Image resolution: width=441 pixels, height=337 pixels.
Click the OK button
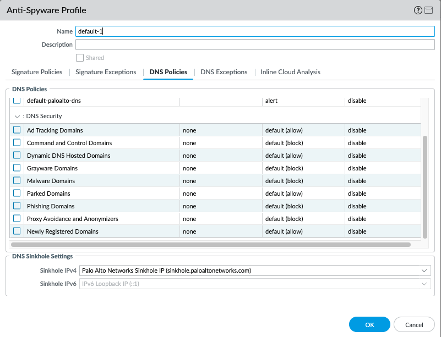click(x=369, y=324)
